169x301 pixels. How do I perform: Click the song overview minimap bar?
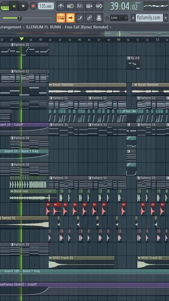coord(84,33)
